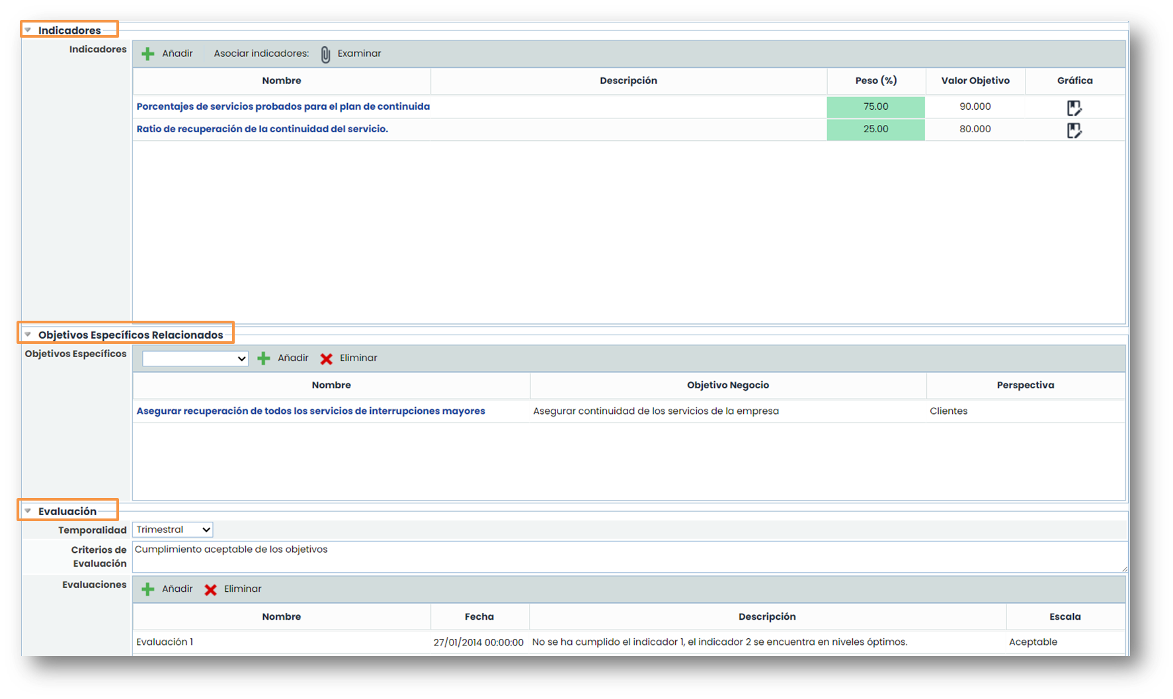Open Ratio de recuperación de la continuidad link
This screenshot has height=699, width=1173.
click(262, 129)
